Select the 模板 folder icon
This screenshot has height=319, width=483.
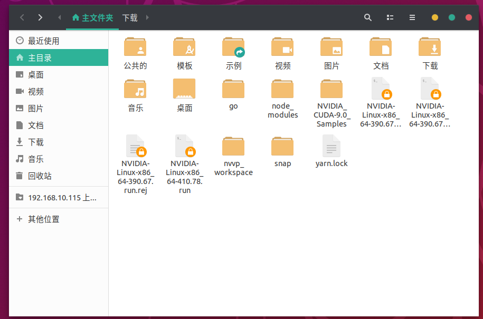184,47
